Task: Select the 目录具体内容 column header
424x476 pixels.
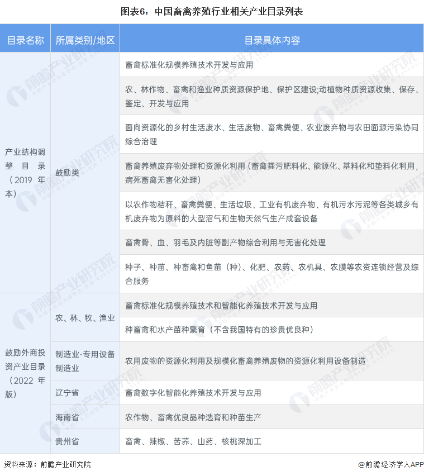Action: tap(271, 40)
